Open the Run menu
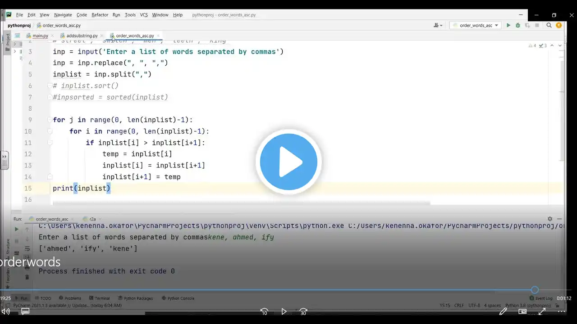The width and height of the screenshot is (577, 324). click(x=116, y=15)
